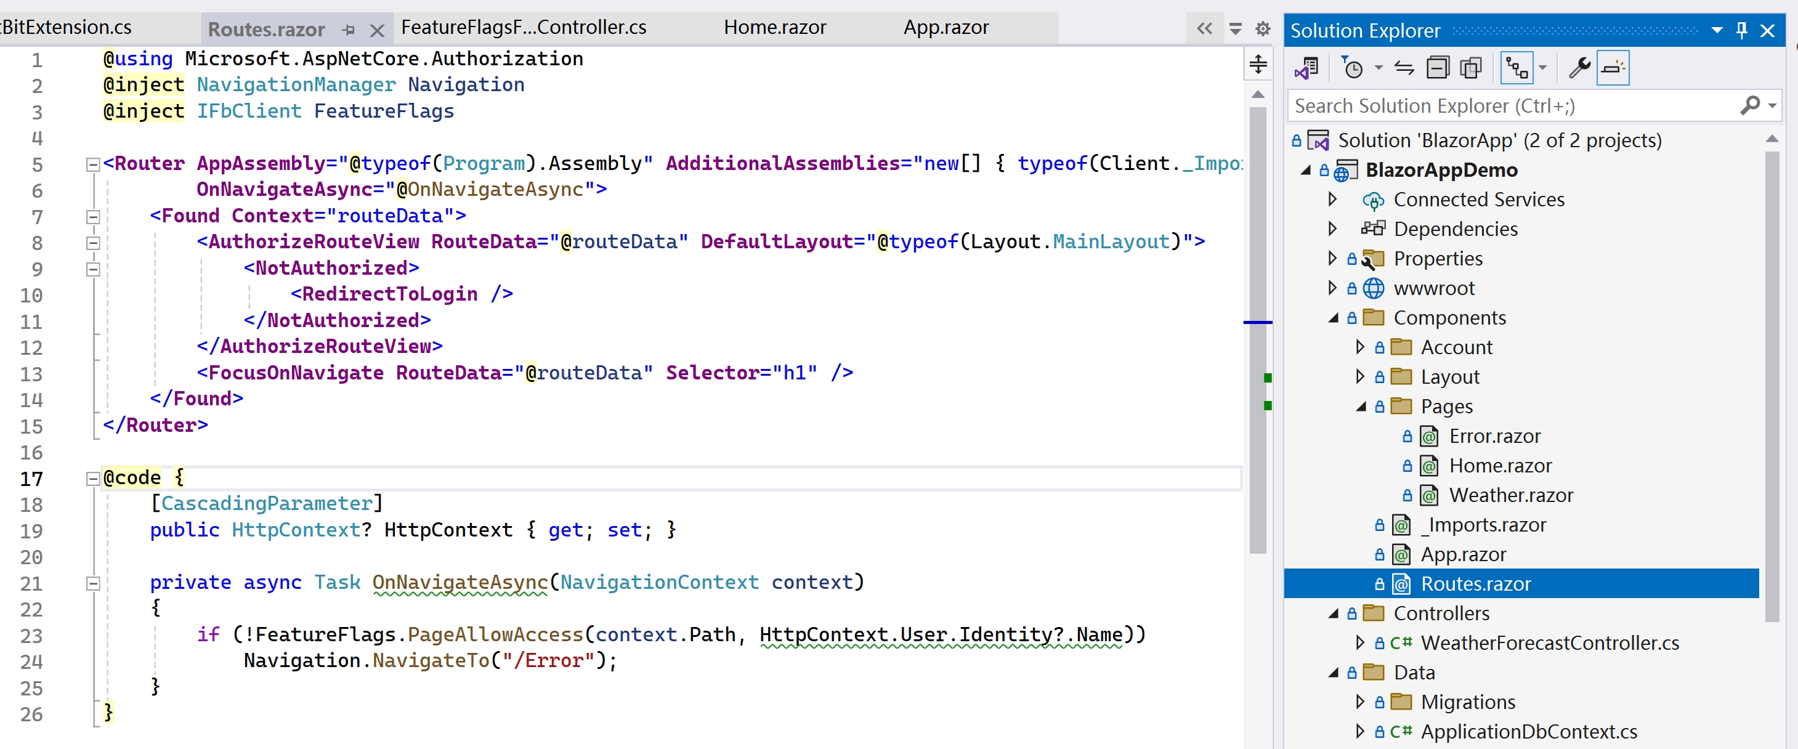Switch between solutions and folder views

1305,68
